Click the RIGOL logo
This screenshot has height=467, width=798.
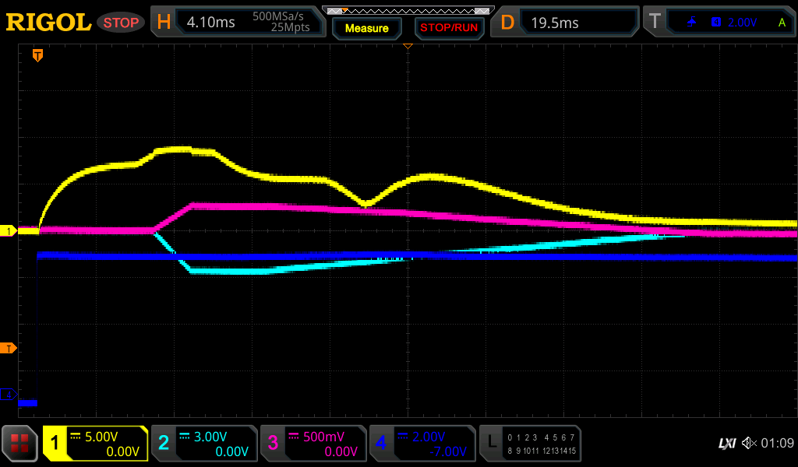(48, 23)
